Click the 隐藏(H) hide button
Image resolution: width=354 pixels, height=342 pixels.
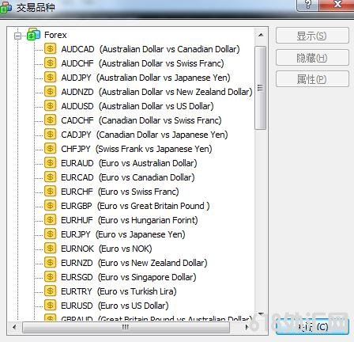[312, 58]
